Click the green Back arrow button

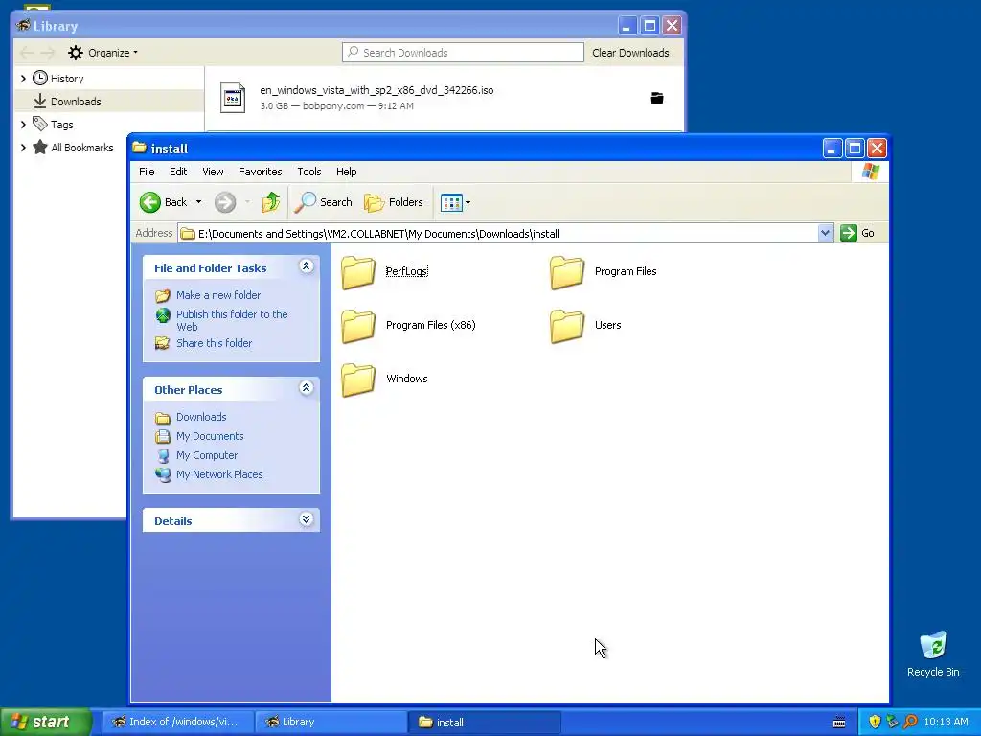click(x=150, y=202)
